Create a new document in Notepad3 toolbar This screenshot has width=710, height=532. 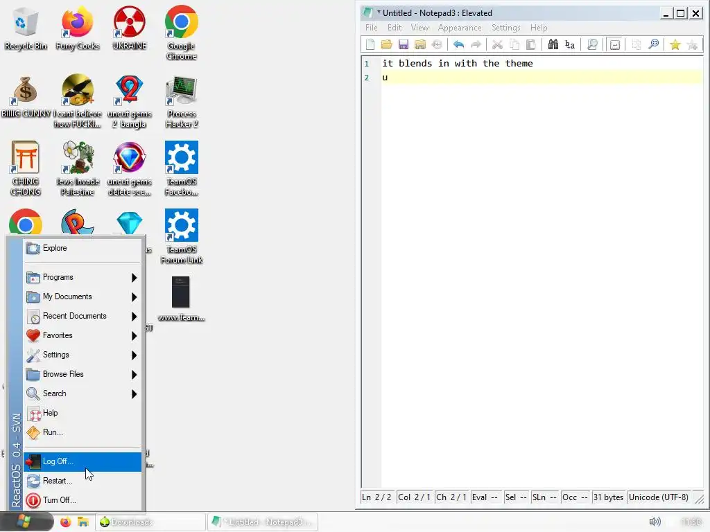click(x=370, y=44)
